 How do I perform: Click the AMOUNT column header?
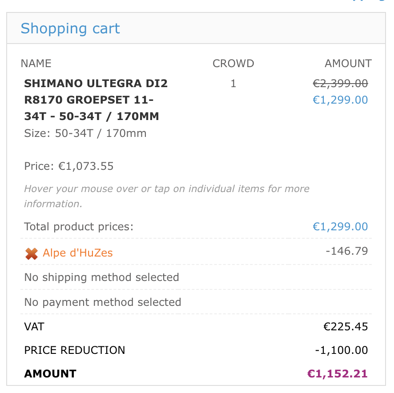[348, 64]
